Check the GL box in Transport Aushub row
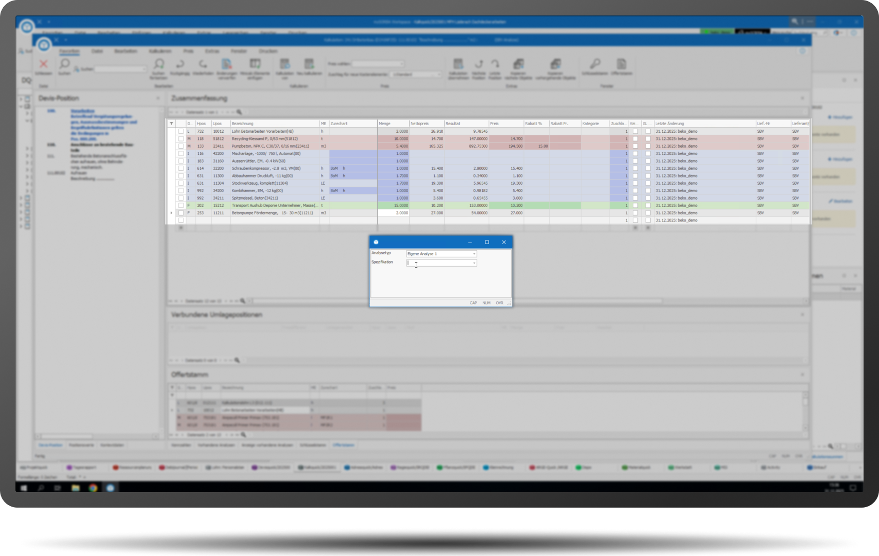 pyautogui.click(x=648, y=205)
